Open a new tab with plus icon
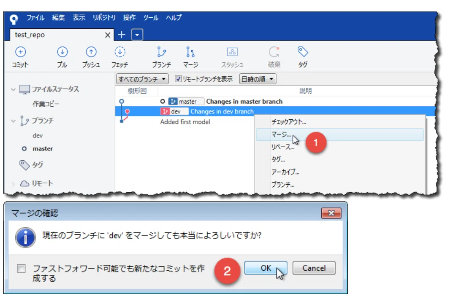The height and width of the screenshot is (301, 451). pyautogui.click(x=122, y=35)
